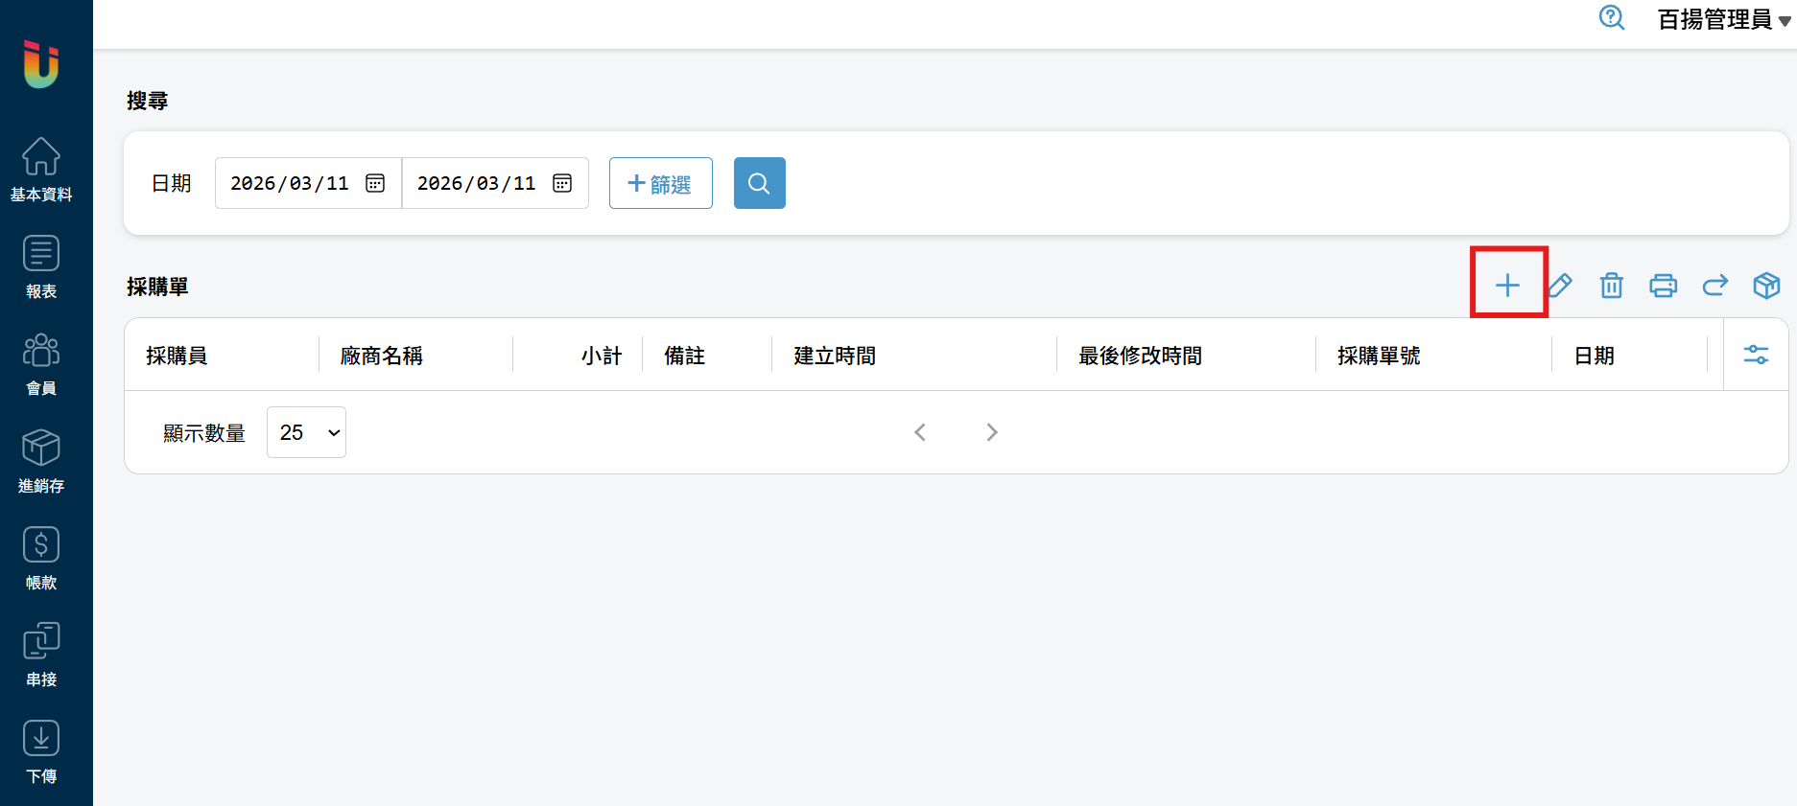Open help search icon in header
Viewport: 1797px width, 806px height.
pyautogui.click(x=1611, y=18)
